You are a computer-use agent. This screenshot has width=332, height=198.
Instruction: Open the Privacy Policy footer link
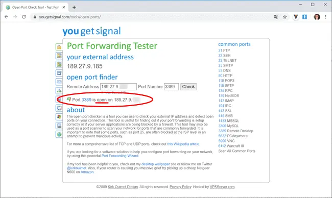pos(180,187)
